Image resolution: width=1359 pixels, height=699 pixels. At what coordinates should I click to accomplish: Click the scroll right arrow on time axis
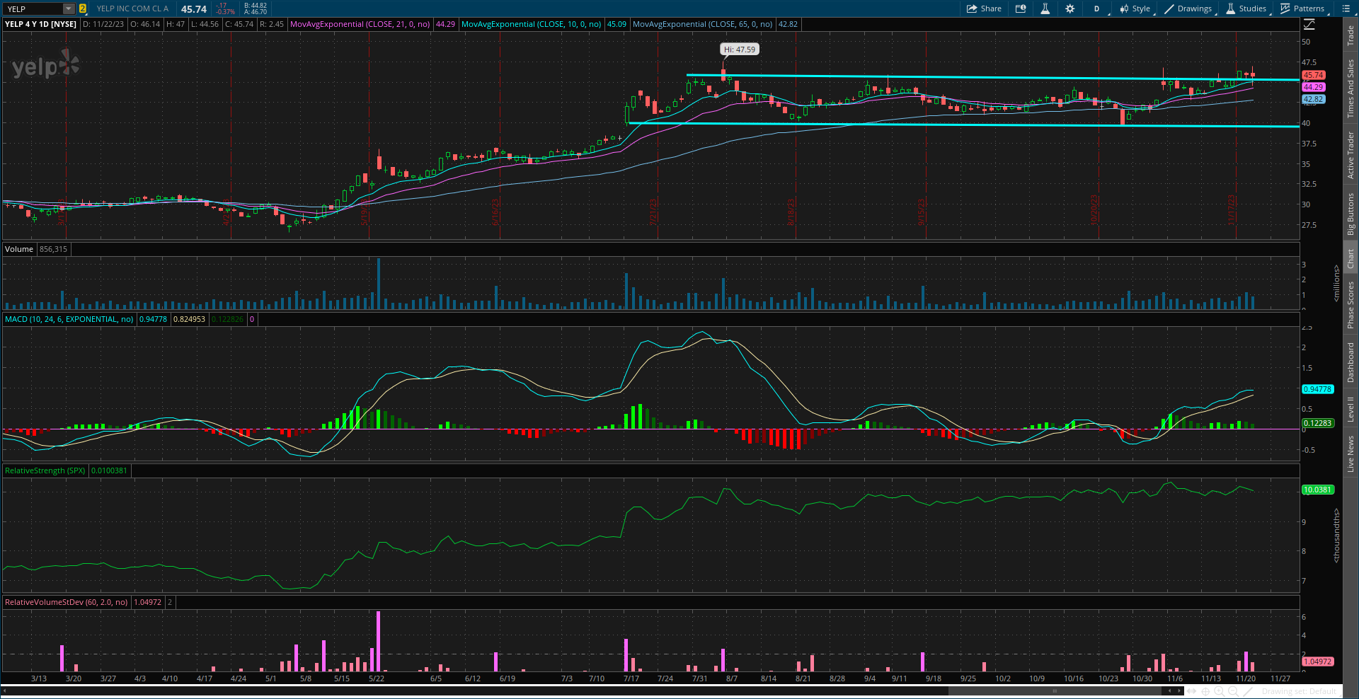(x=1180, y=691)
